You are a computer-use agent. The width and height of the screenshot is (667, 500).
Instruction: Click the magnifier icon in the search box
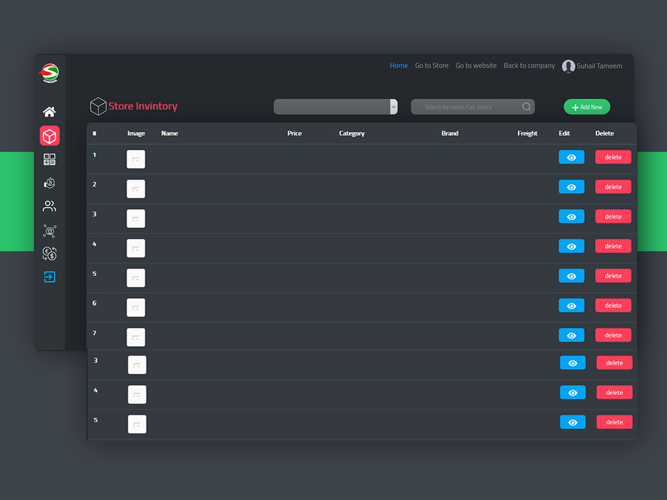[x=526, y=107]
